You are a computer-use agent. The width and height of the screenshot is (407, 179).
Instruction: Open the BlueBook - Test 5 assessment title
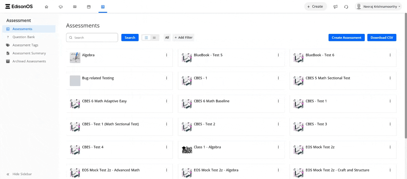(x=208, y=55)
